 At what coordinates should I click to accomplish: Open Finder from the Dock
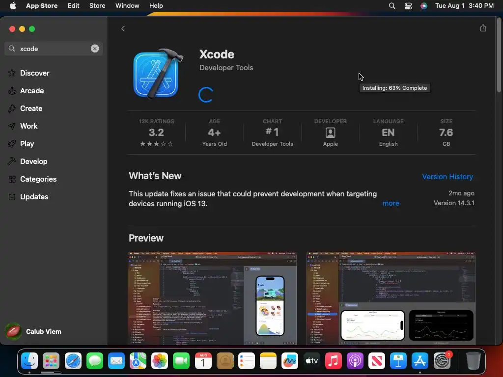29,361
